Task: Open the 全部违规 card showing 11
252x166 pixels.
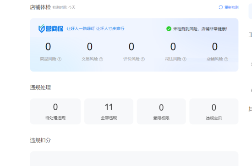Action: click(109, 111)
